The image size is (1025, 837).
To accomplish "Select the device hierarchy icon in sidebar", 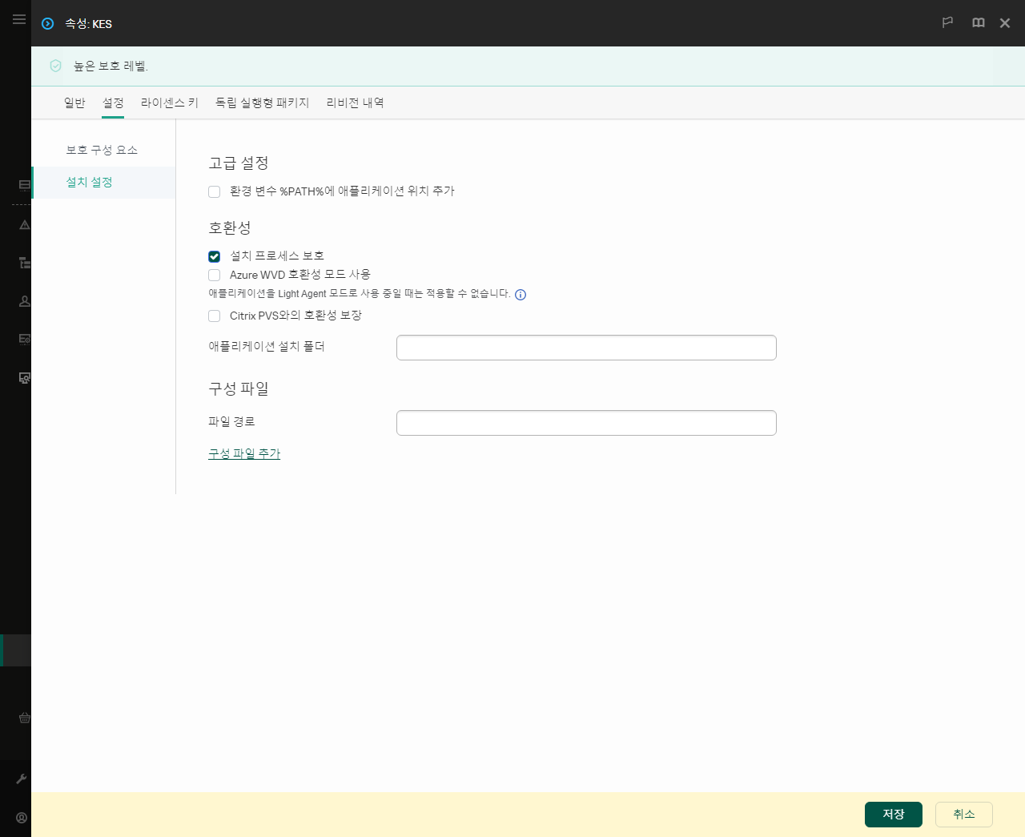I will [23, 263].
